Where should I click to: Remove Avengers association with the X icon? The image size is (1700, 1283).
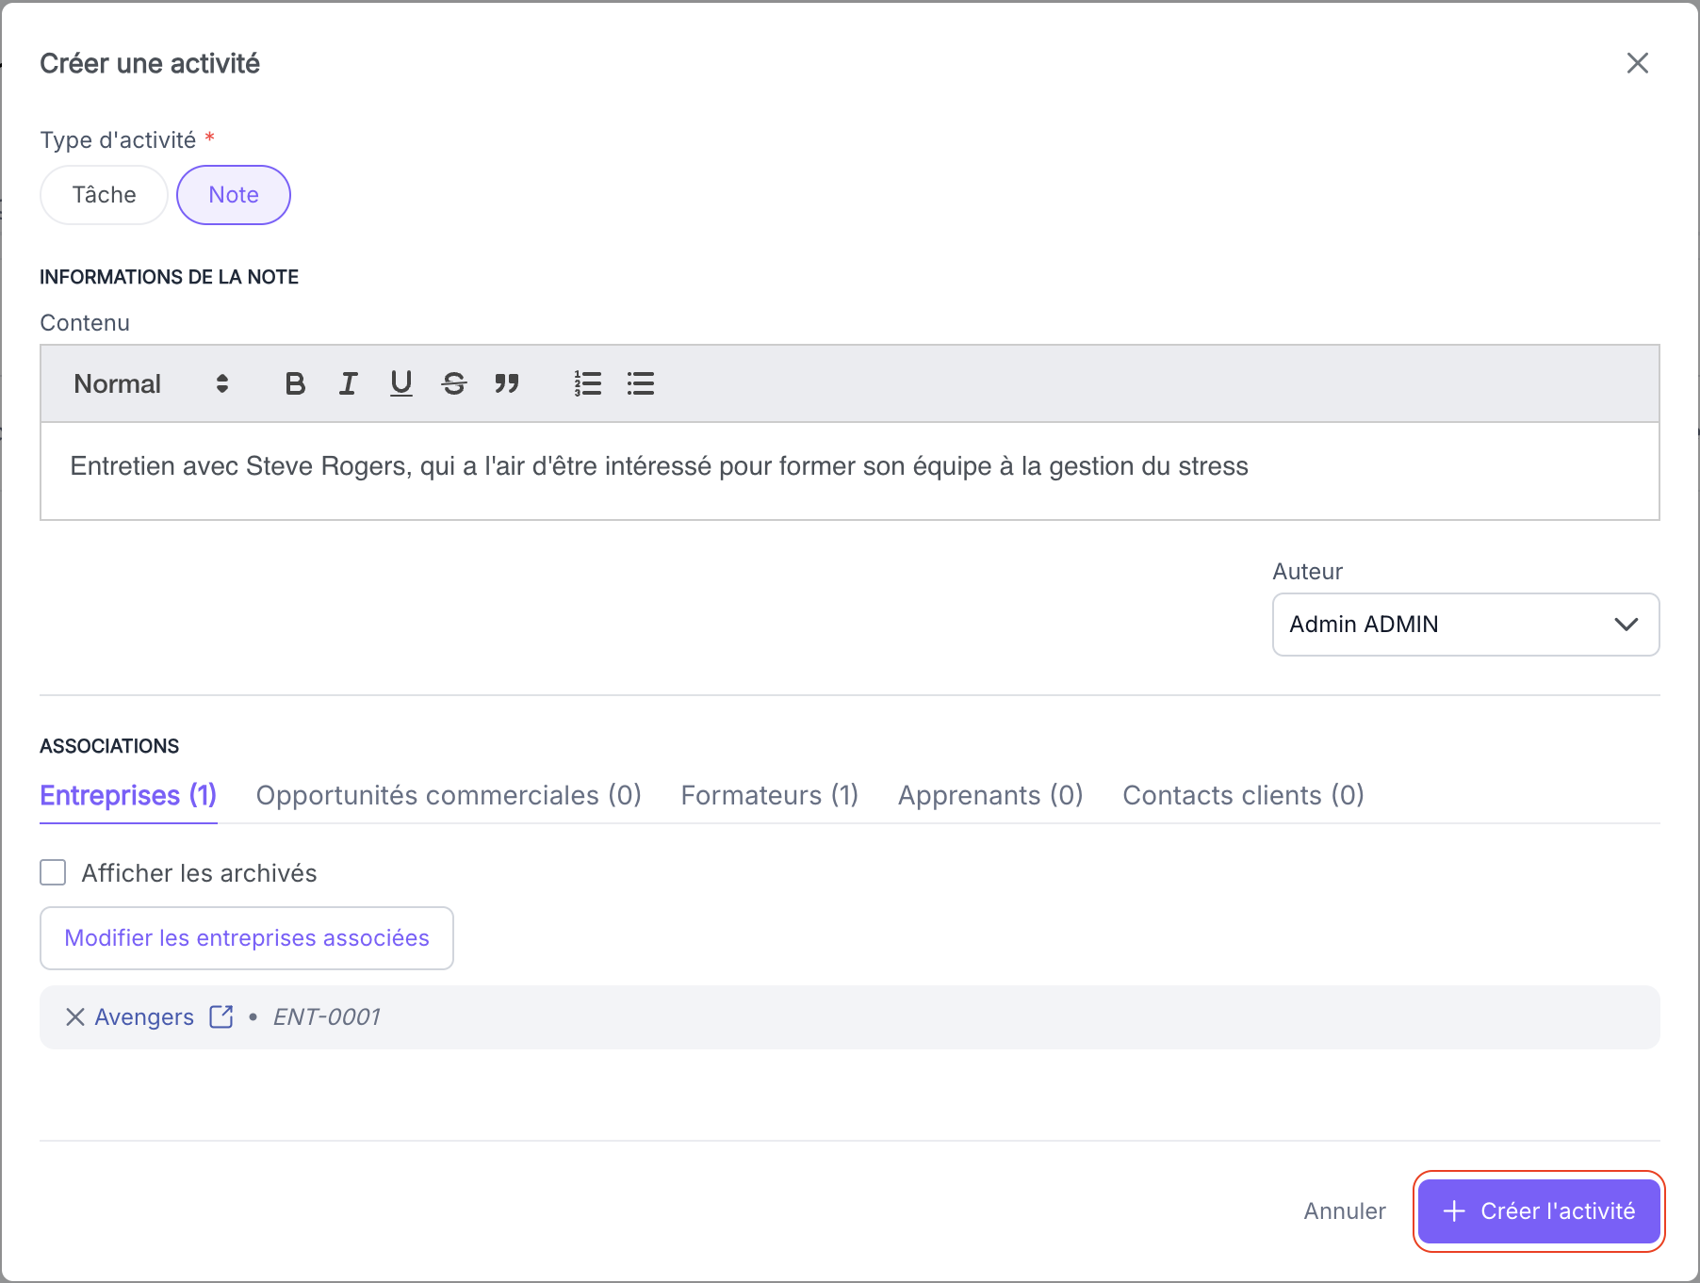[x=75, y=1016]
